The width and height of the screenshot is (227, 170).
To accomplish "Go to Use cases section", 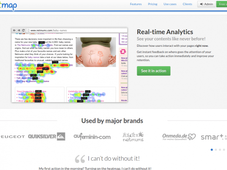I will tap(170, 4).
